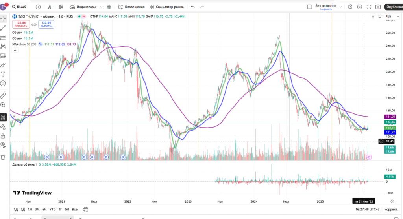Screen dimensions: 403x219
Task: Open NLMK symbol search
Action: pyautogui.click(x=20, y=7)
